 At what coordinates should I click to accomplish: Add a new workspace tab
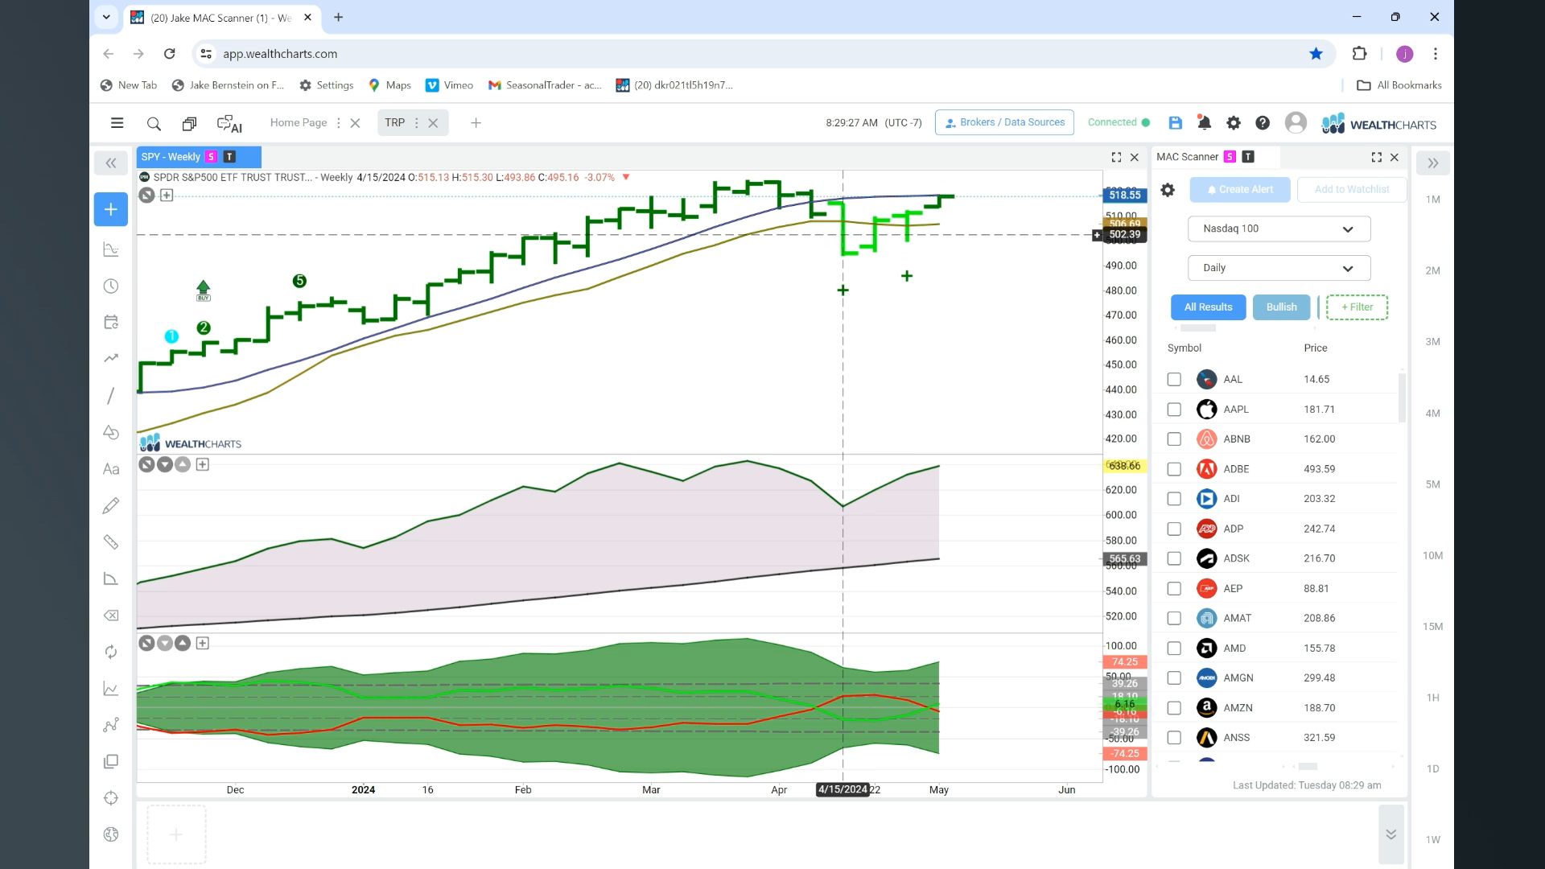pos(476,123)
